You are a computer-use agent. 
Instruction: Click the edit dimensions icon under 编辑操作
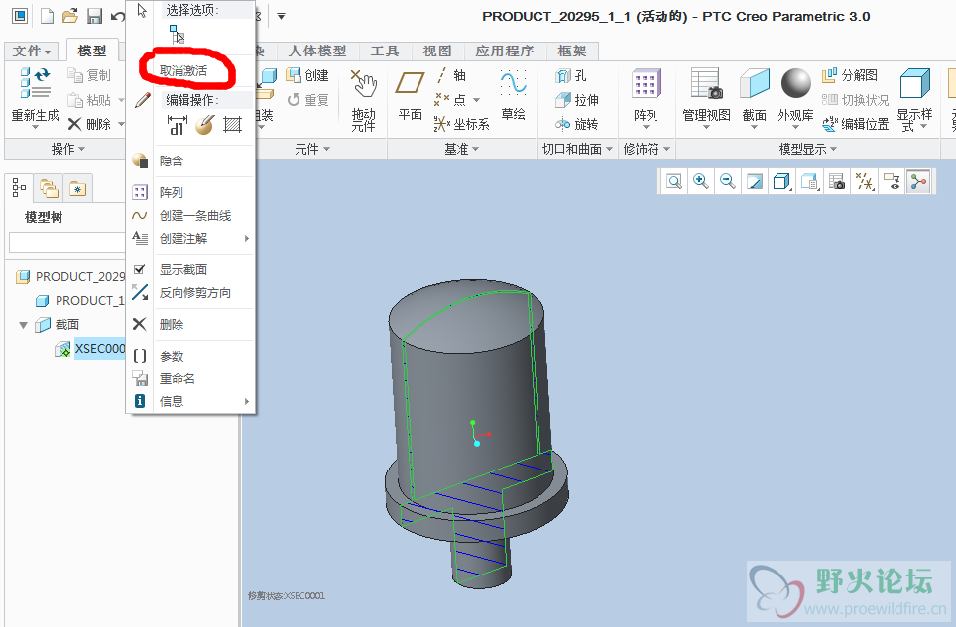(177, 125)
